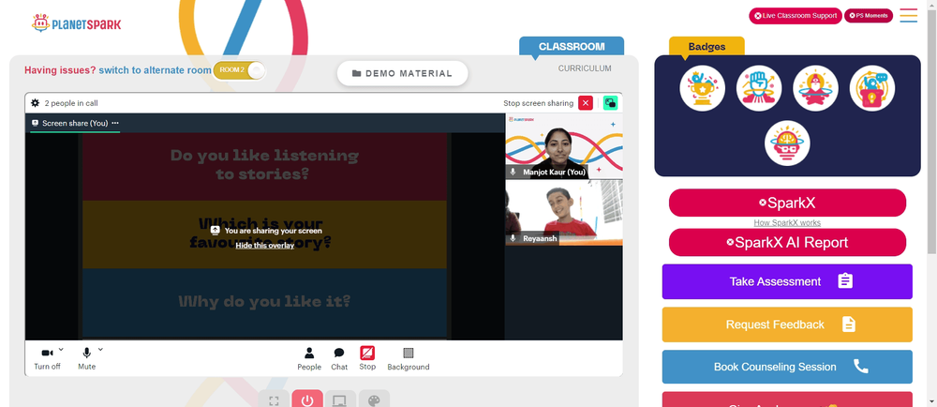Viewport: 937px width, 407px height.
Task: Click '2 people in call' text
Action: point(71,103)
